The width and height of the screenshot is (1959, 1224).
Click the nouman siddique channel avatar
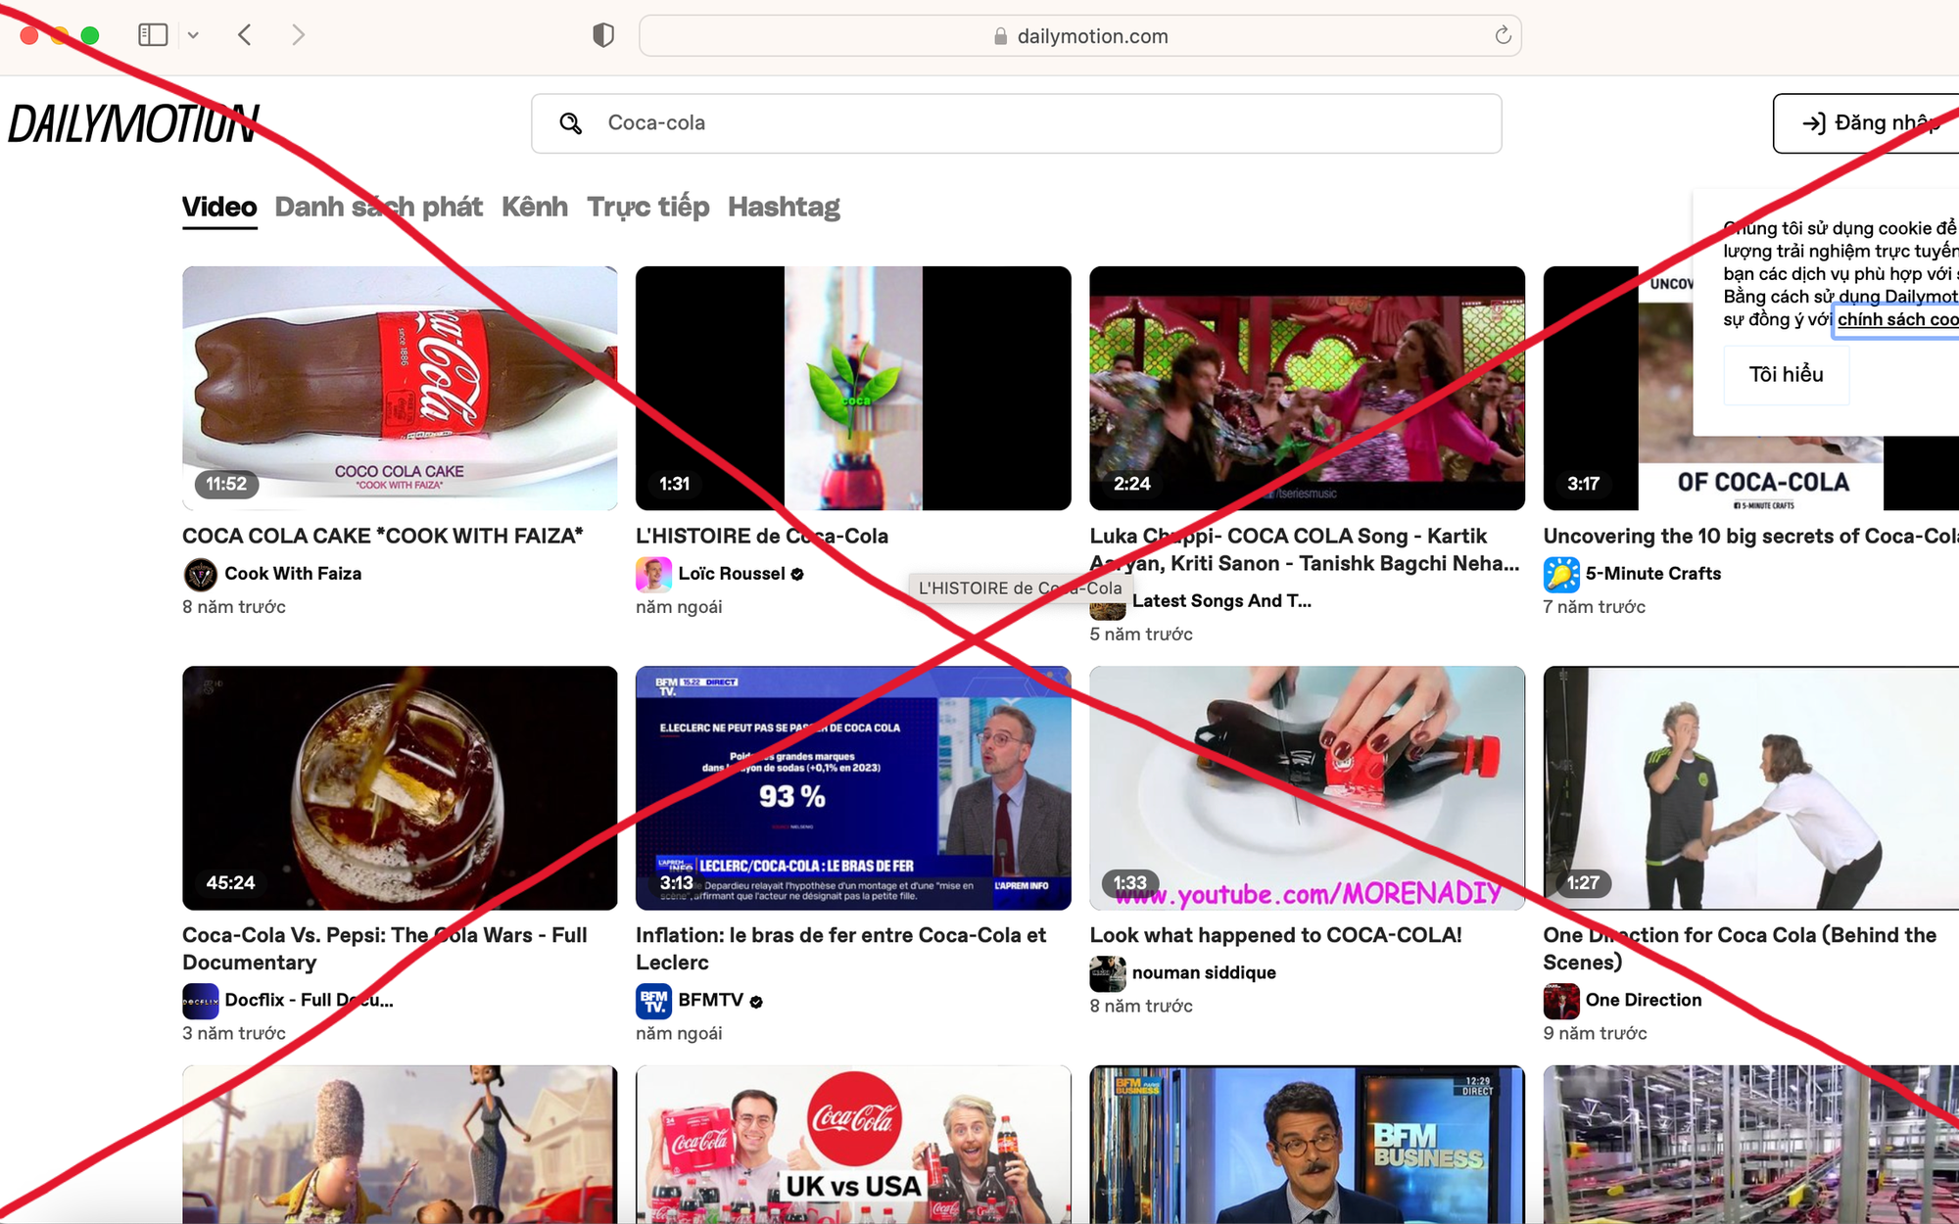click(x=1108, y=973)
